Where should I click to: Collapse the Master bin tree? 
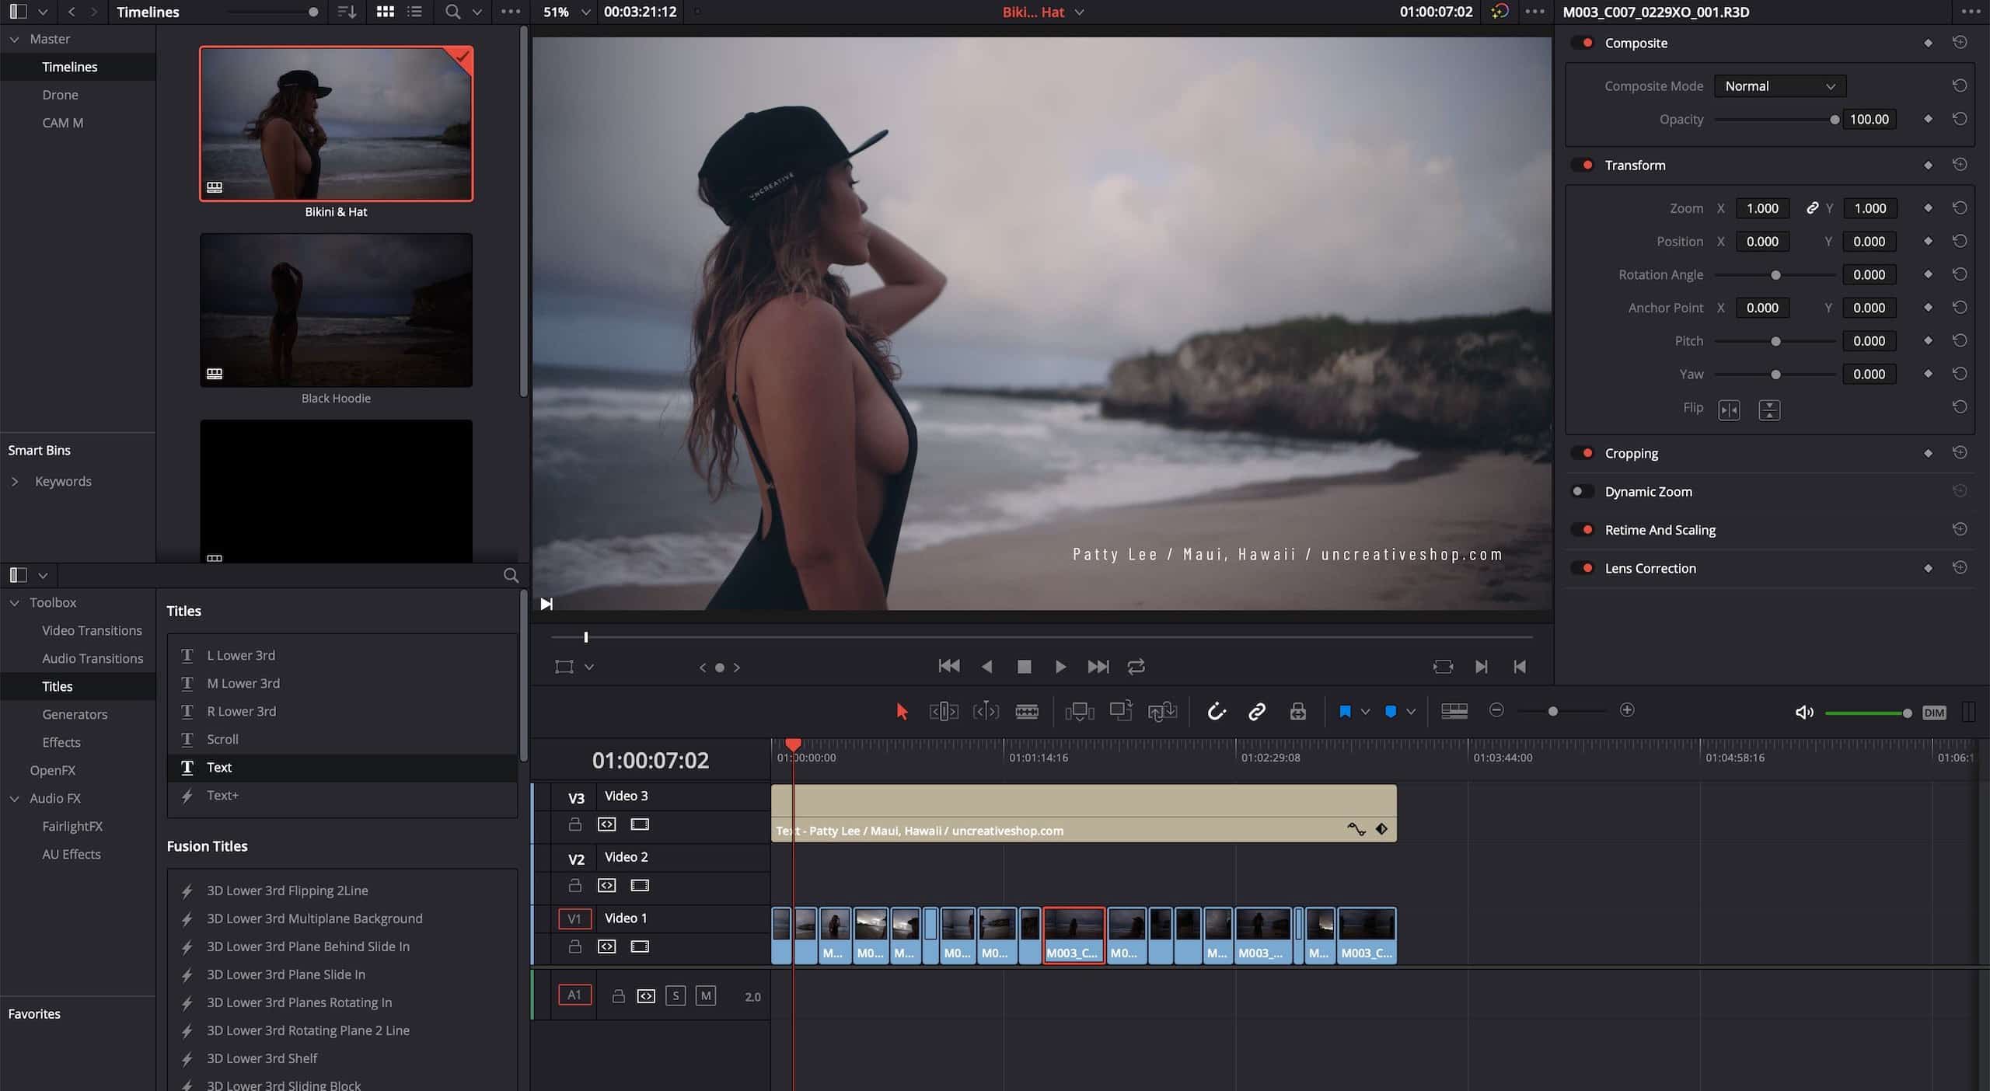pos(15,39)
